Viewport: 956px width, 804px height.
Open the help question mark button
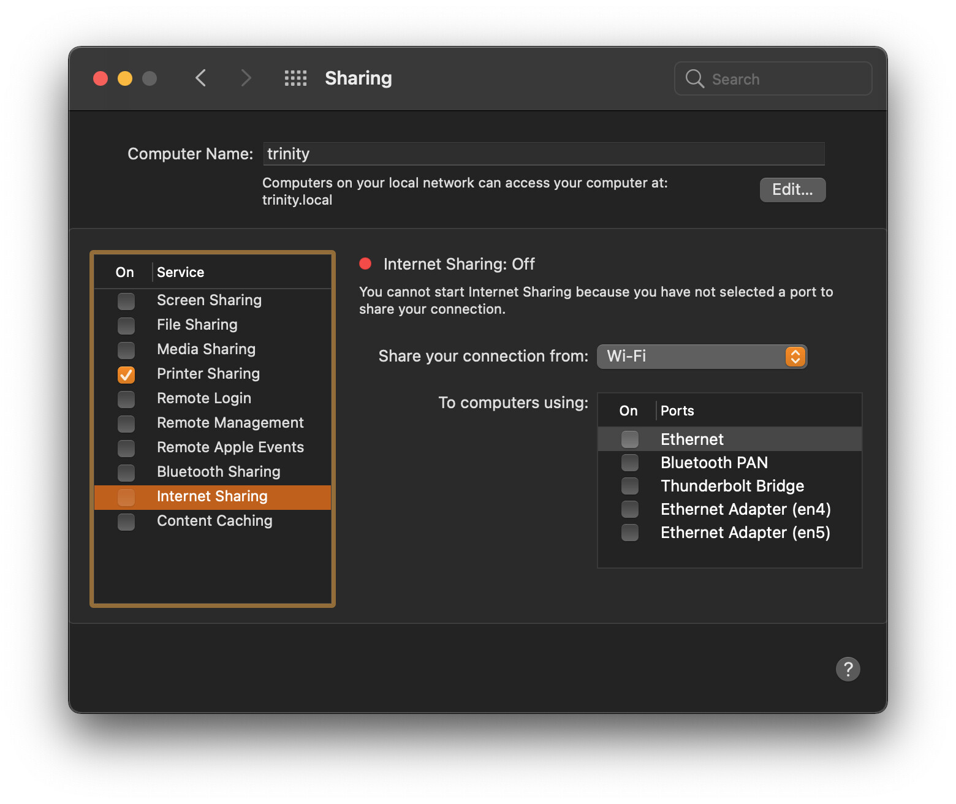coord(848,669)
